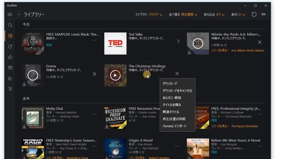
Task: Cancel the Winnie-the-Pooh download
Action: tap(260, 42)
